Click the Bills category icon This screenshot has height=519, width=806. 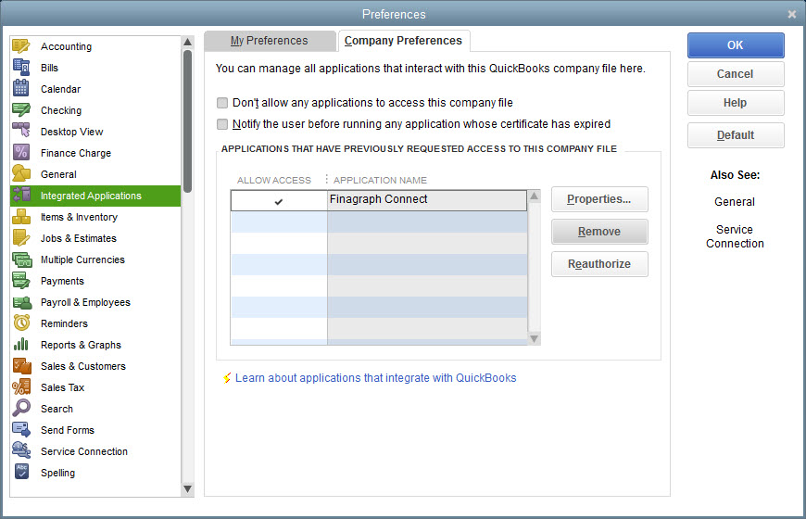[x=21, y=68]
